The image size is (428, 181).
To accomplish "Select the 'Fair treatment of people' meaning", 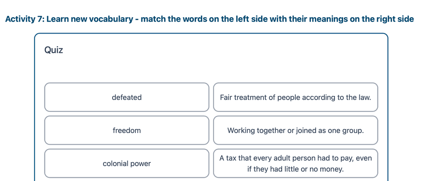I will (295, 97).
